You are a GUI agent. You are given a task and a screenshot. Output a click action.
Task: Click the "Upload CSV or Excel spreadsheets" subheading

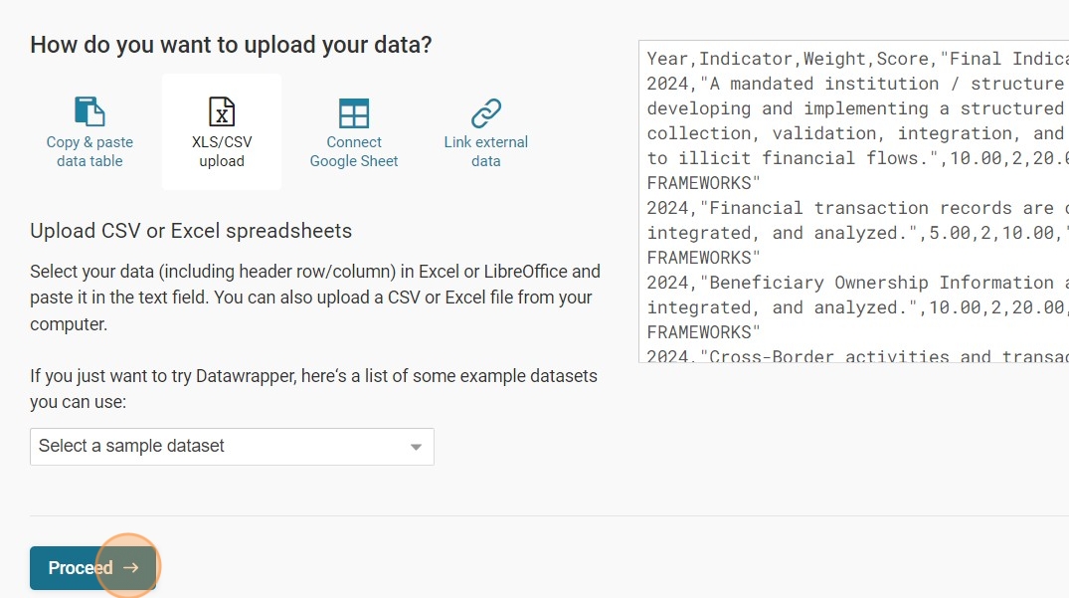click(191, 231)
